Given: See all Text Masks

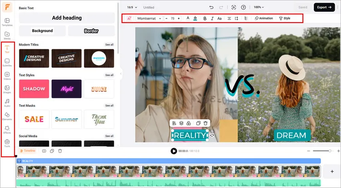Looking at the screenshot, I should click(x=109, y=106).
